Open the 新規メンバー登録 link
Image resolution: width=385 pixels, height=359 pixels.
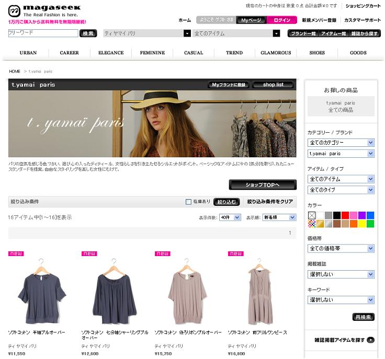[x=319, y=20]
